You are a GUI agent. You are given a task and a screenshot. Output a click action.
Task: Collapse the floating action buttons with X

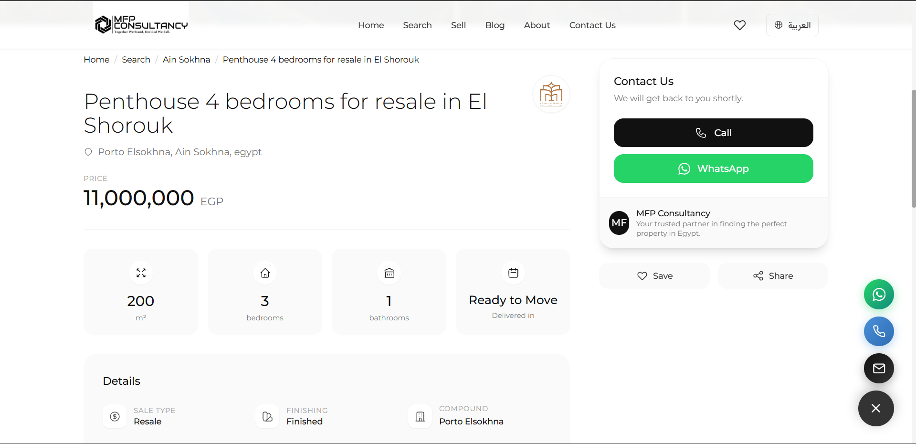876,408
